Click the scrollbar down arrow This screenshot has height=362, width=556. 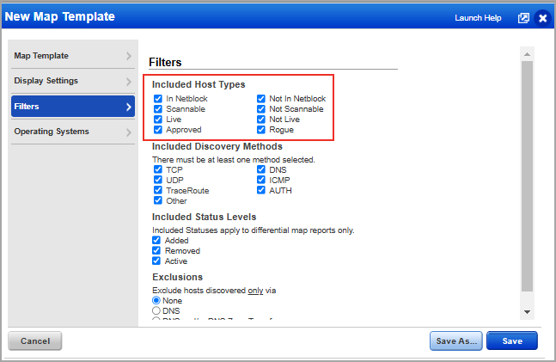coord(528,312)
